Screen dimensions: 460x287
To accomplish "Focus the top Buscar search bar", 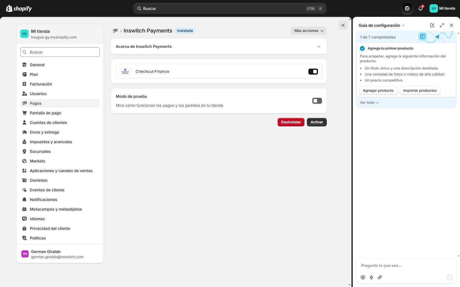I will 230,8.
